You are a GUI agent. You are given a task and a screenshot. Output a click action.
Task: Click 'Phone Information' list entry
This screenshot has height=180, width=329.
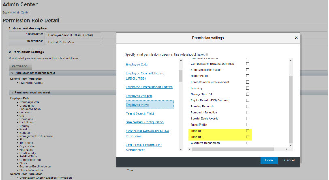[31, 170]
